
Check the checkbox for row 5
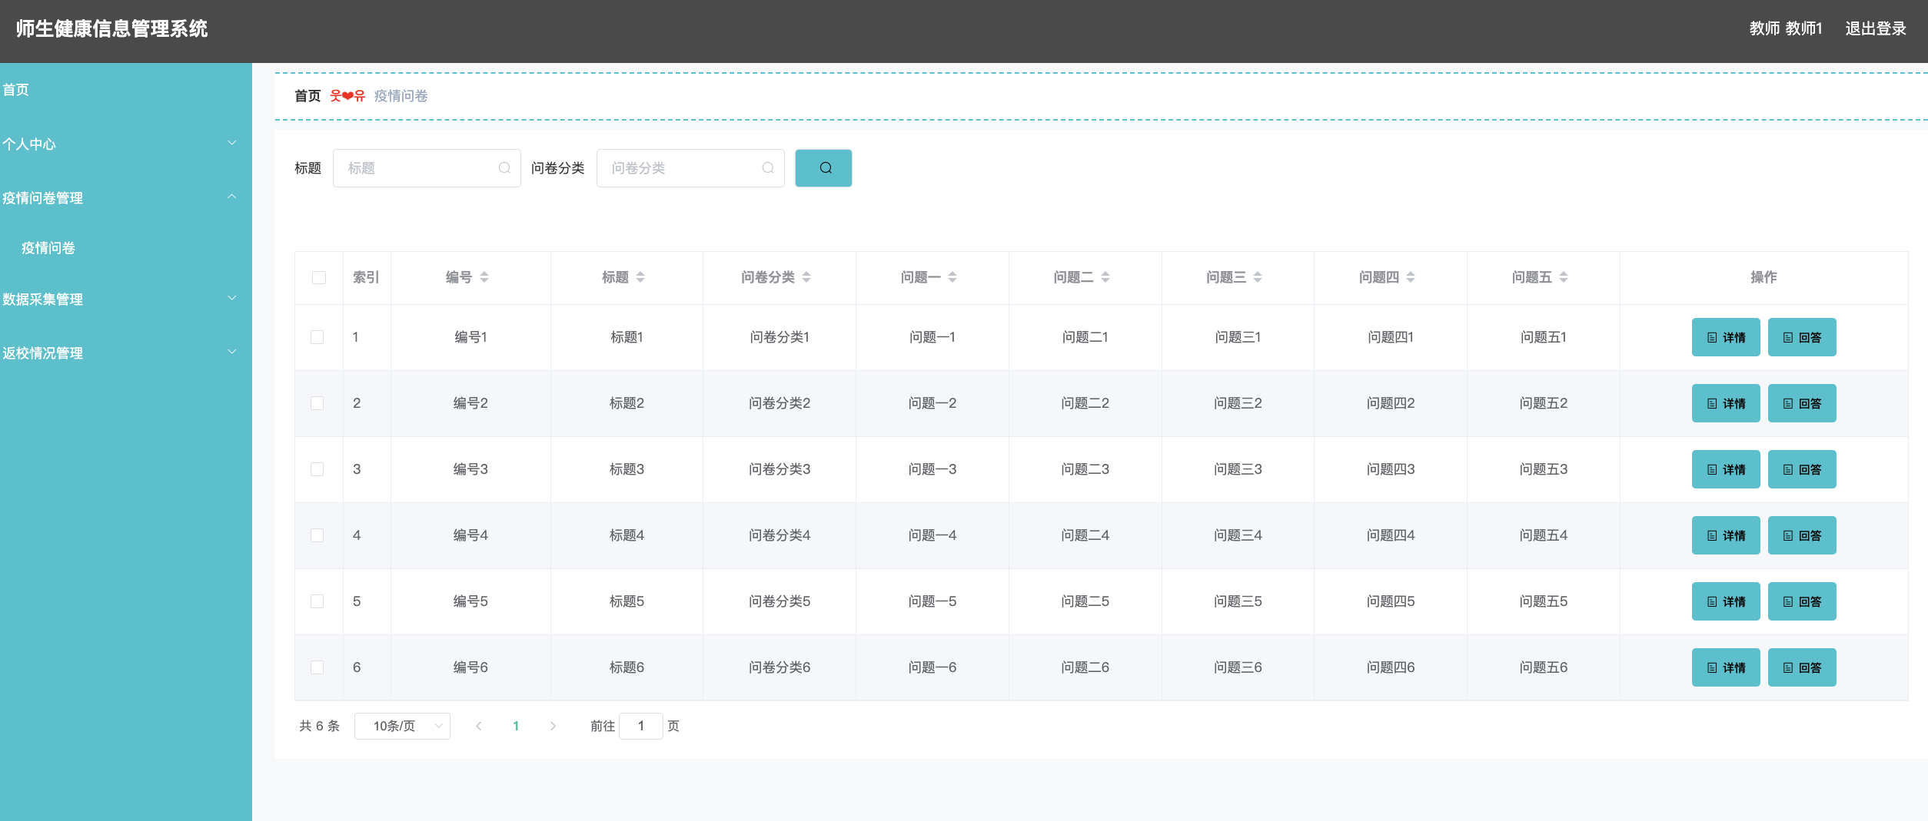317,601
